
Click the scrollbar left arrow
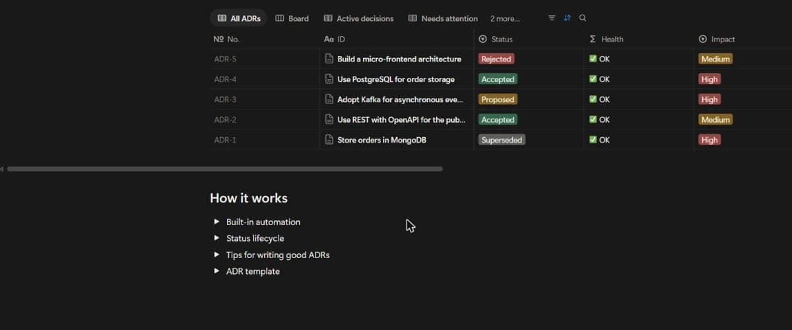[2, 169]
